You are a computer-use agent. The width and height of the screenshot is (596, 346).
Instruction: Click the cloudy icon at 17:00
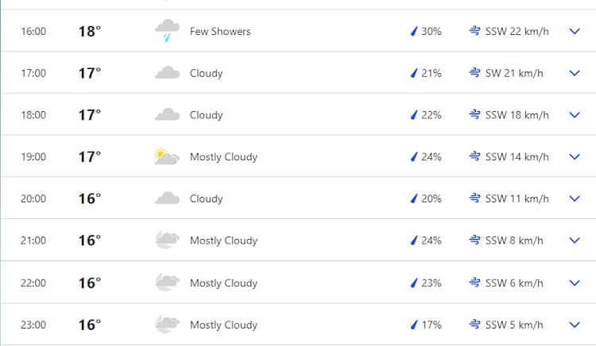(x=167, y=73)
